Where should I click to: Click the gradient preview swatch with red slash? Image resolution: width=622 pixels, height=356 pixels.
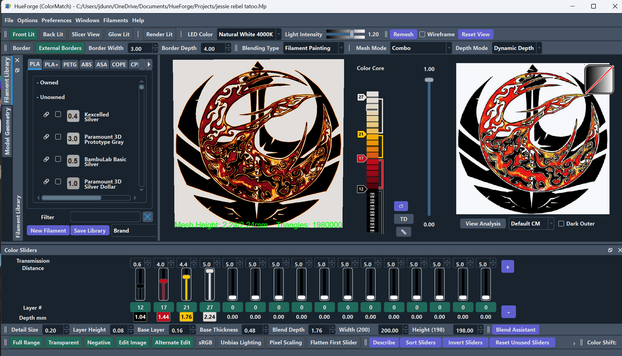[599, 79]
